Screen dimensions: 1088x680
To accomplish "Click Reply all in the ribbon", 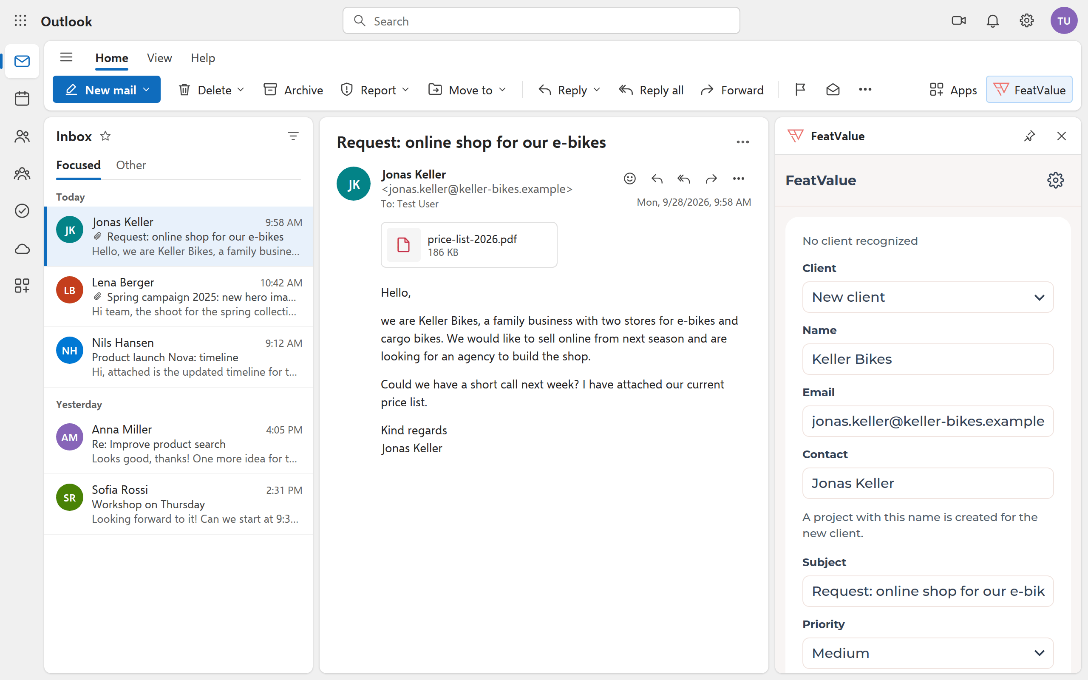I will [651, 90].
